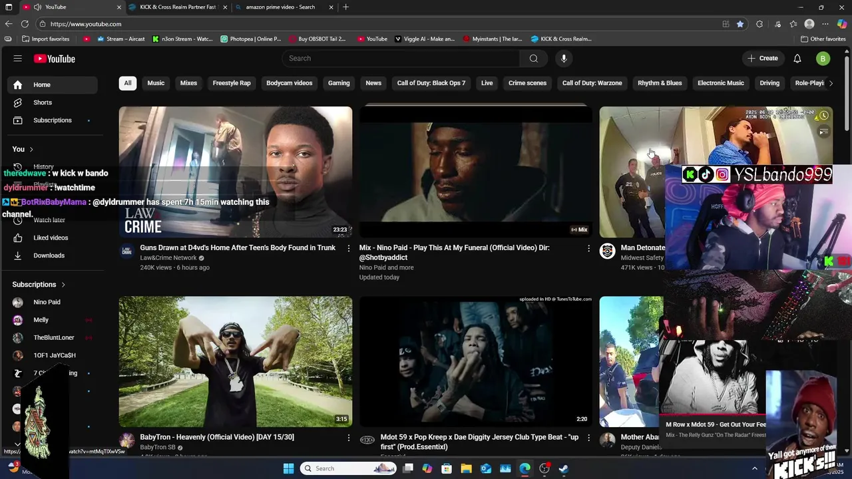This screenshot has width=852, height=479.
Task: Open the Other favorites folder dropdown
Action: (x=823, y=39)
